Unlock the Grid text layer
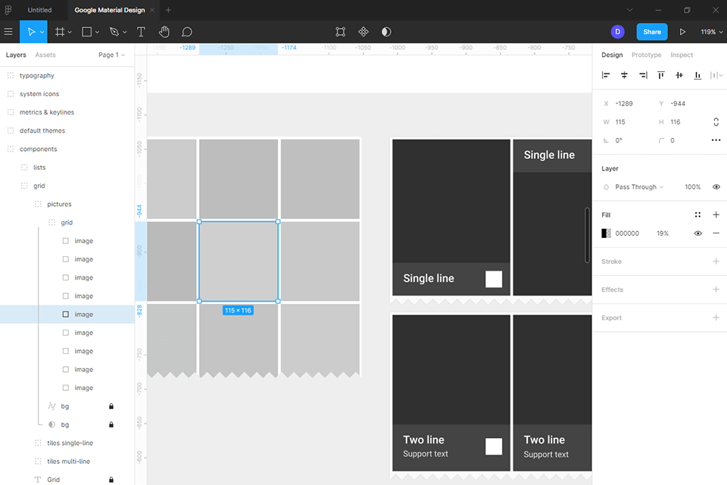The image size is (727, 485). point(111,480)
